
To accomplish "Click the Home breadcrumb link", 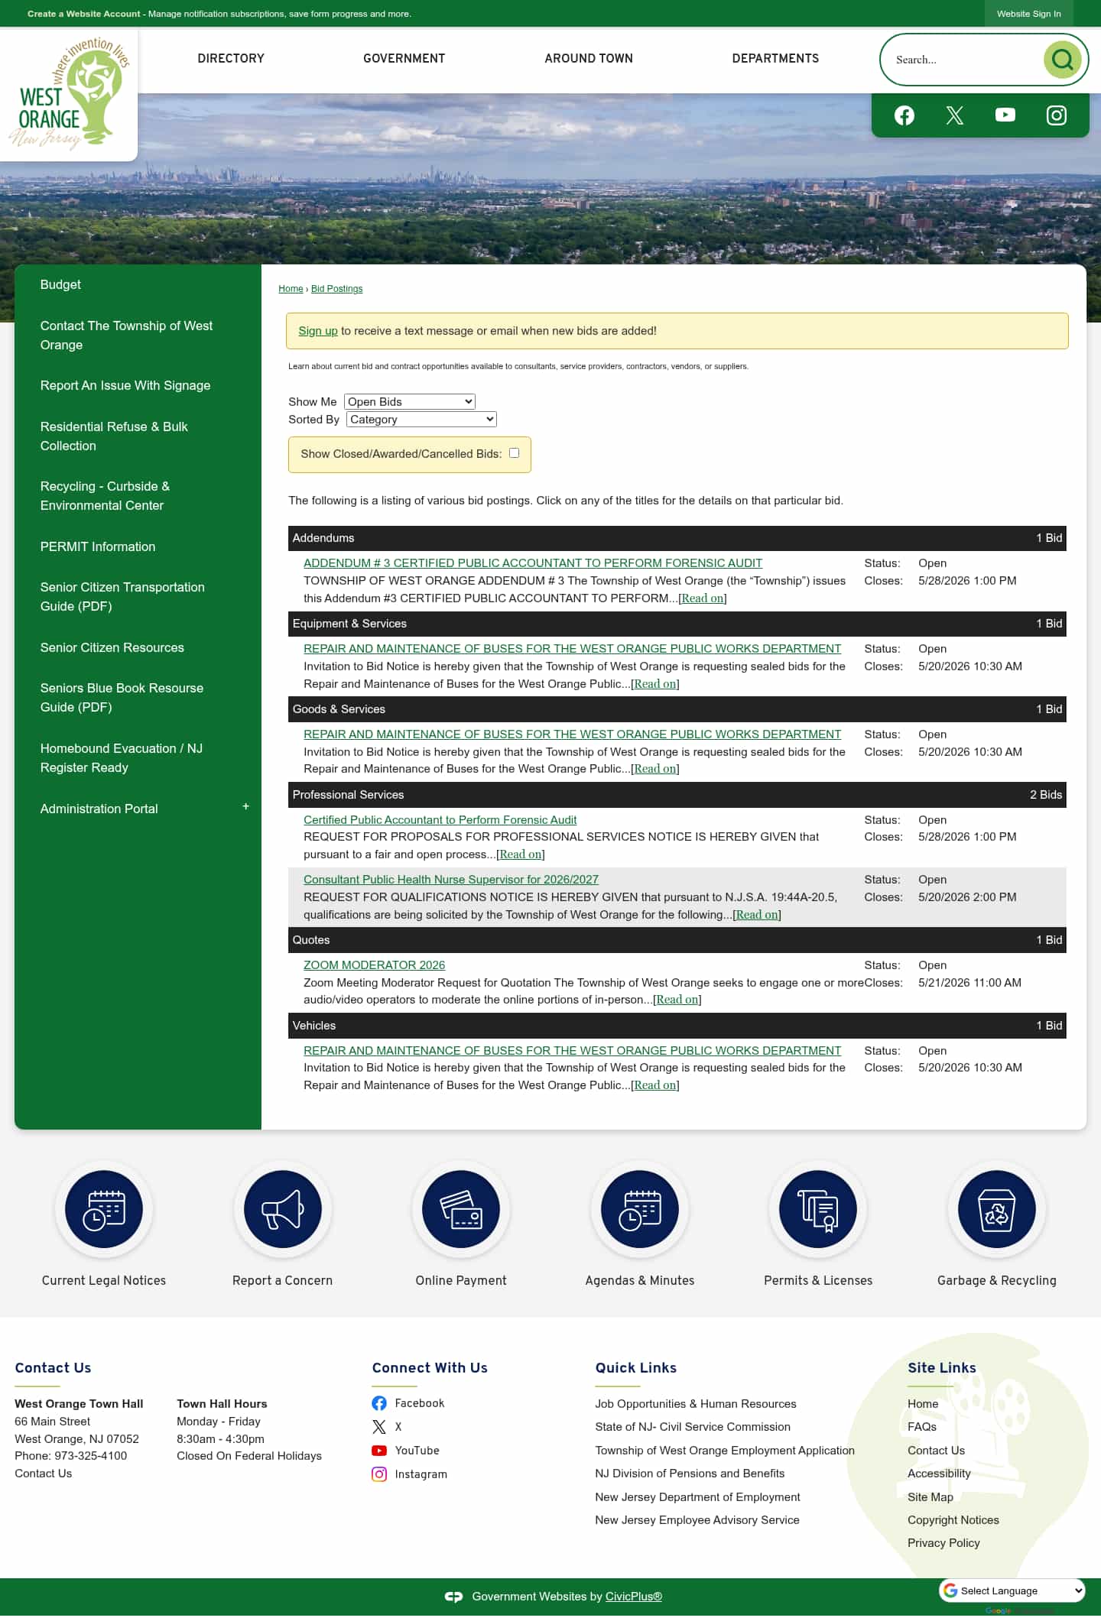I will [291, 289].
